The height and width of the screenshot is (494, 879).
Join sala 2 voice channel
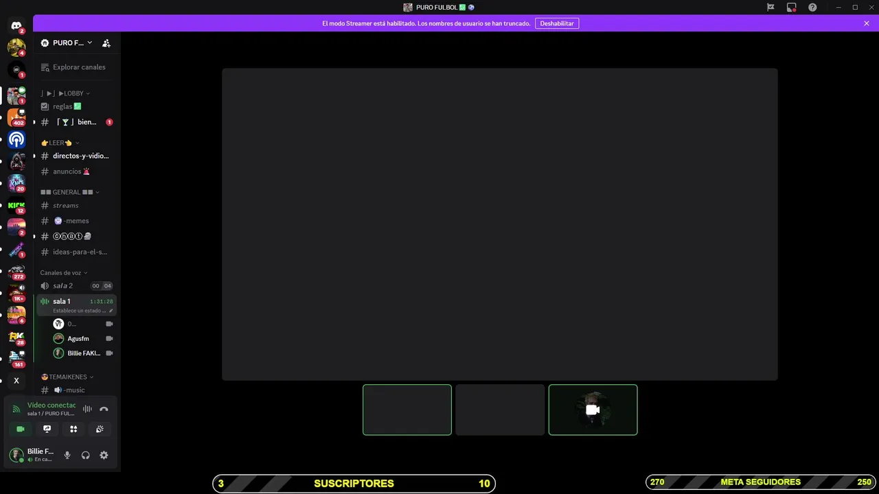point(76,285)
